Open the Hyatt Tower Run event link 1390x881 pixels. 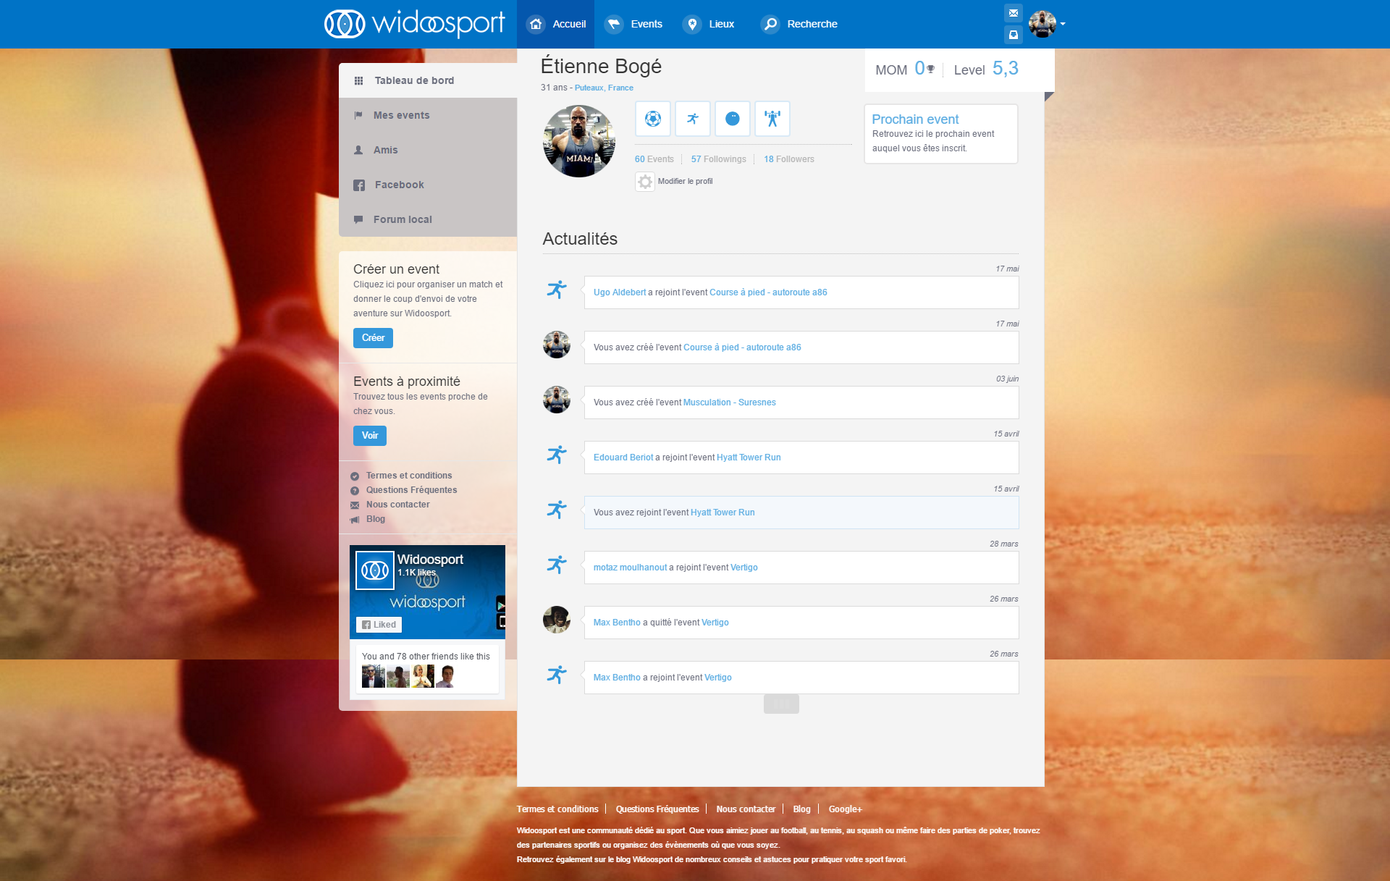coord(749,458)
